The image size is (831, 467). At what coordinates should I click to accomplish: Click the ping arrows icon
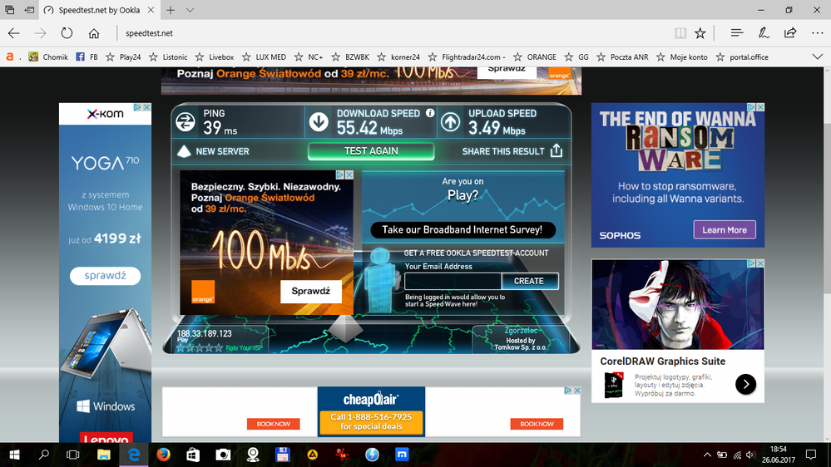pyautogui.click(x=185, y=122)
